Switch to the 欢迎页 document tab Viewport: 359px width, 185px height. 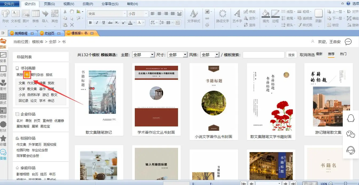[x=49, y=33]
